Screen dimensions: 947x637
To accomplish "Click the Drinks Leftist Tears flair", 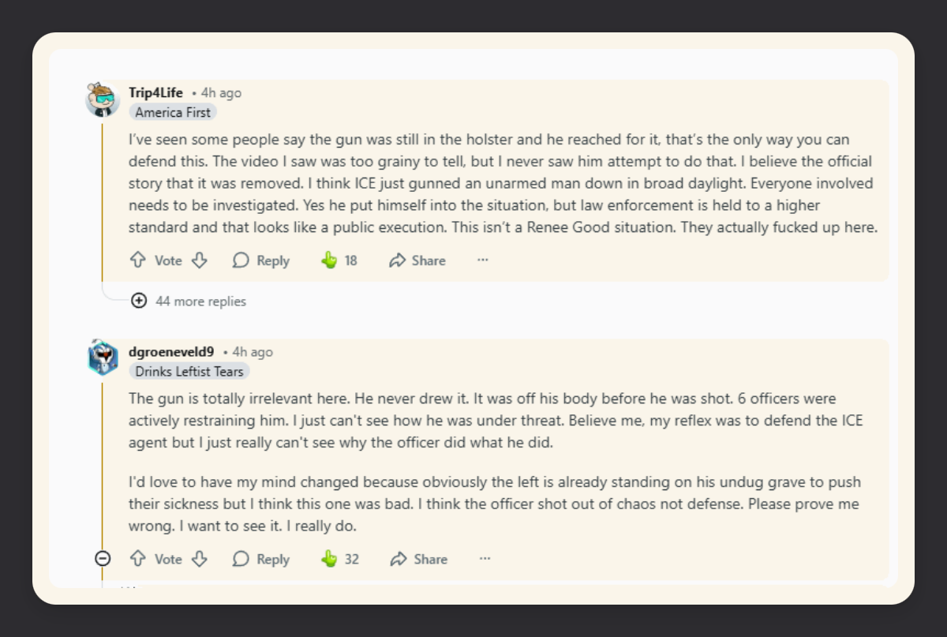I will [189, 371].
